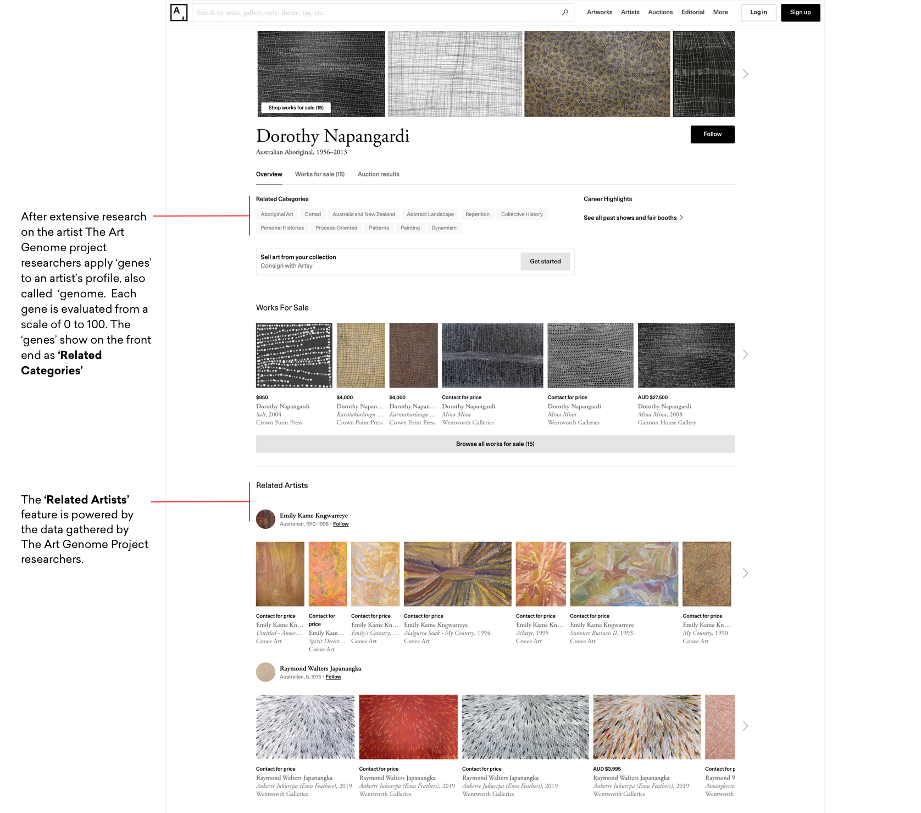Switch to Auction results tab
Screen dimensions: 921x813
[379, 174]
